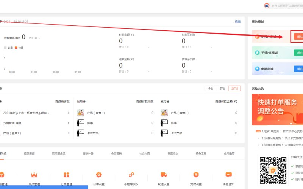
Task: Click 排序 product image in 加购榜
Action: pos(80,123)
